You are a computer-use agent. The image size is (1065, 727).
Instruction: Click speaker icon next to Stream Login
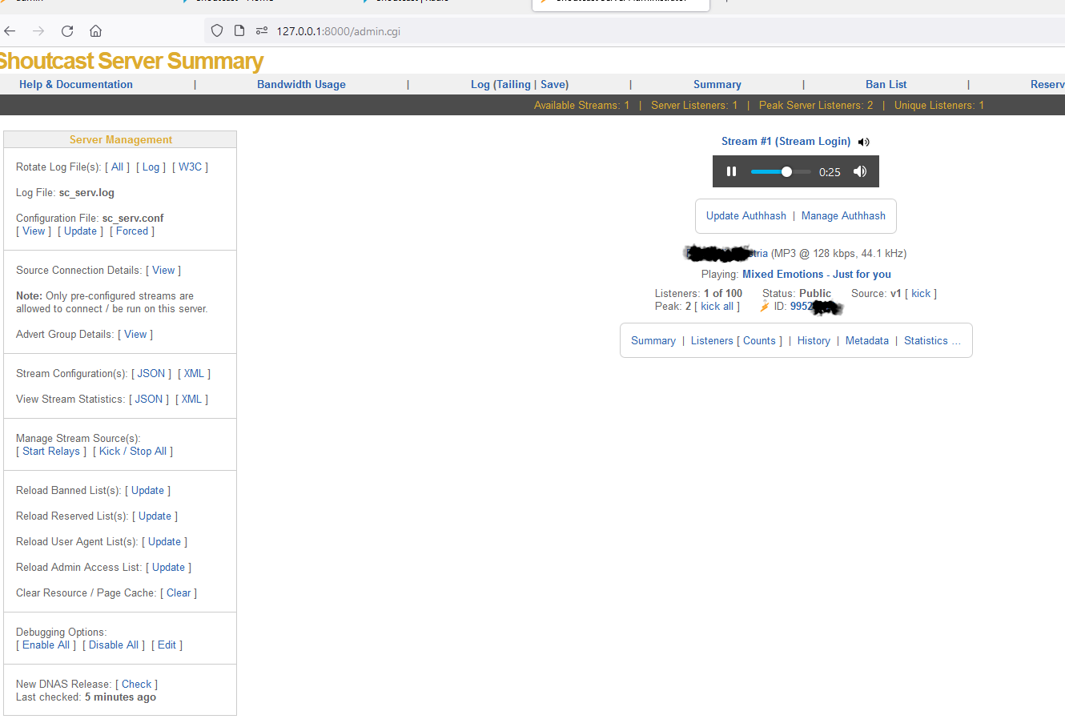pos(863,142)
